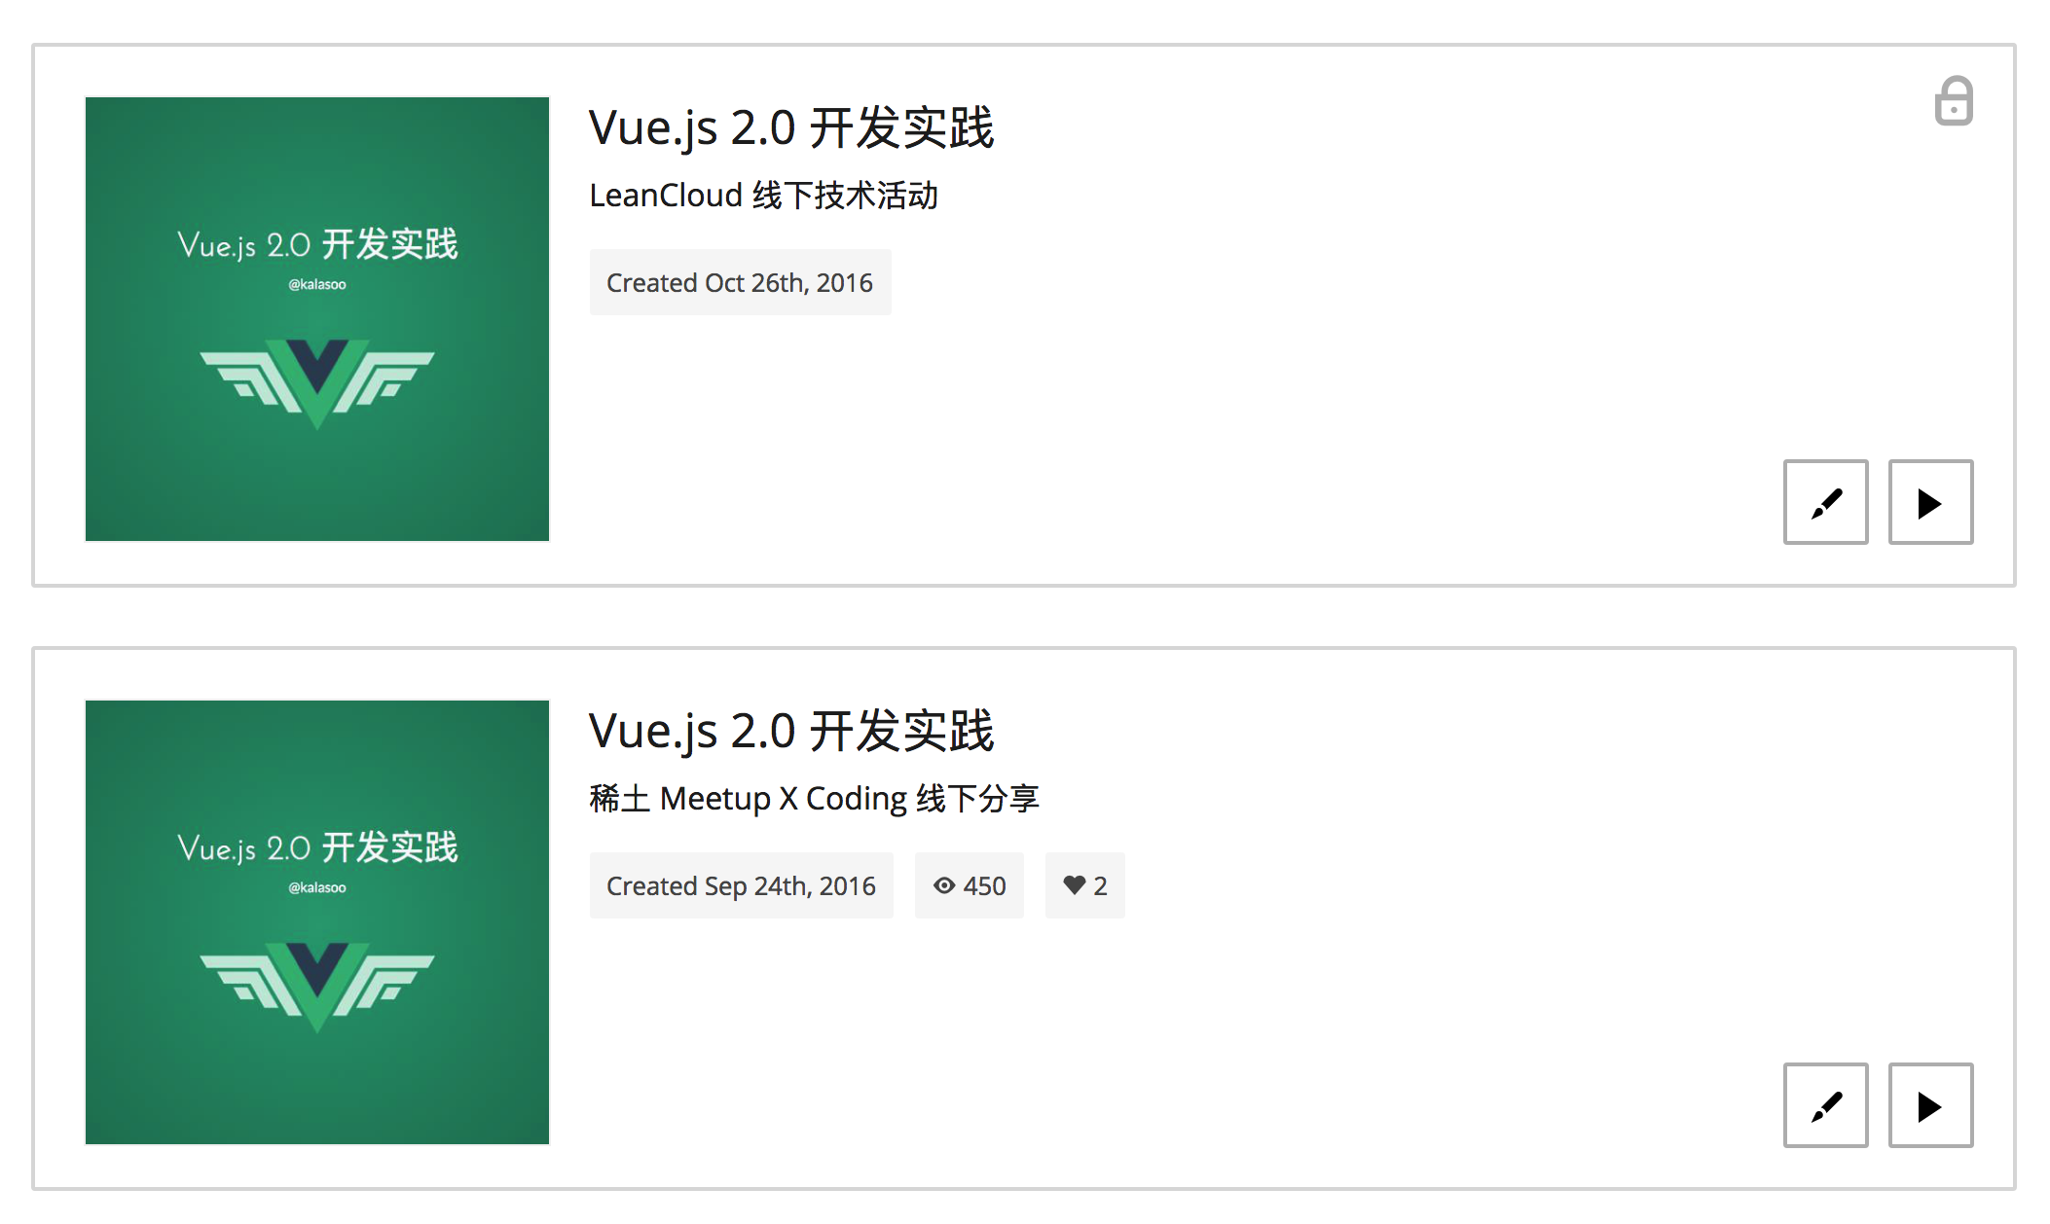Click the heart icon beside 2 likes
This screenshot has height=1224, width=2050.
(x=1074, y=885)
